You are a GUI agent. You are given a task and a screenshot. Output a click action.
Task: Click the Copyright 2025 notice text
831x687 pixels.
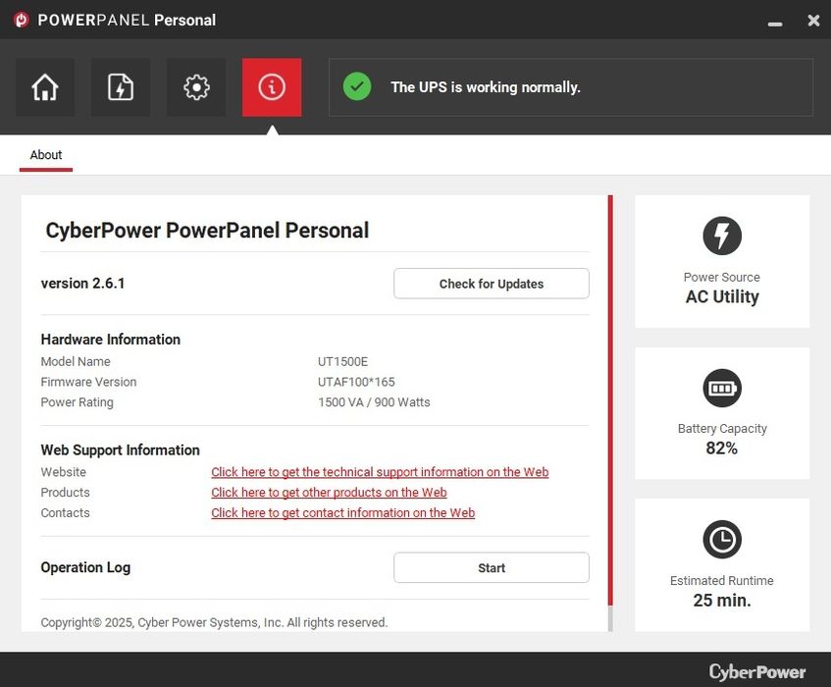point(214,622)
